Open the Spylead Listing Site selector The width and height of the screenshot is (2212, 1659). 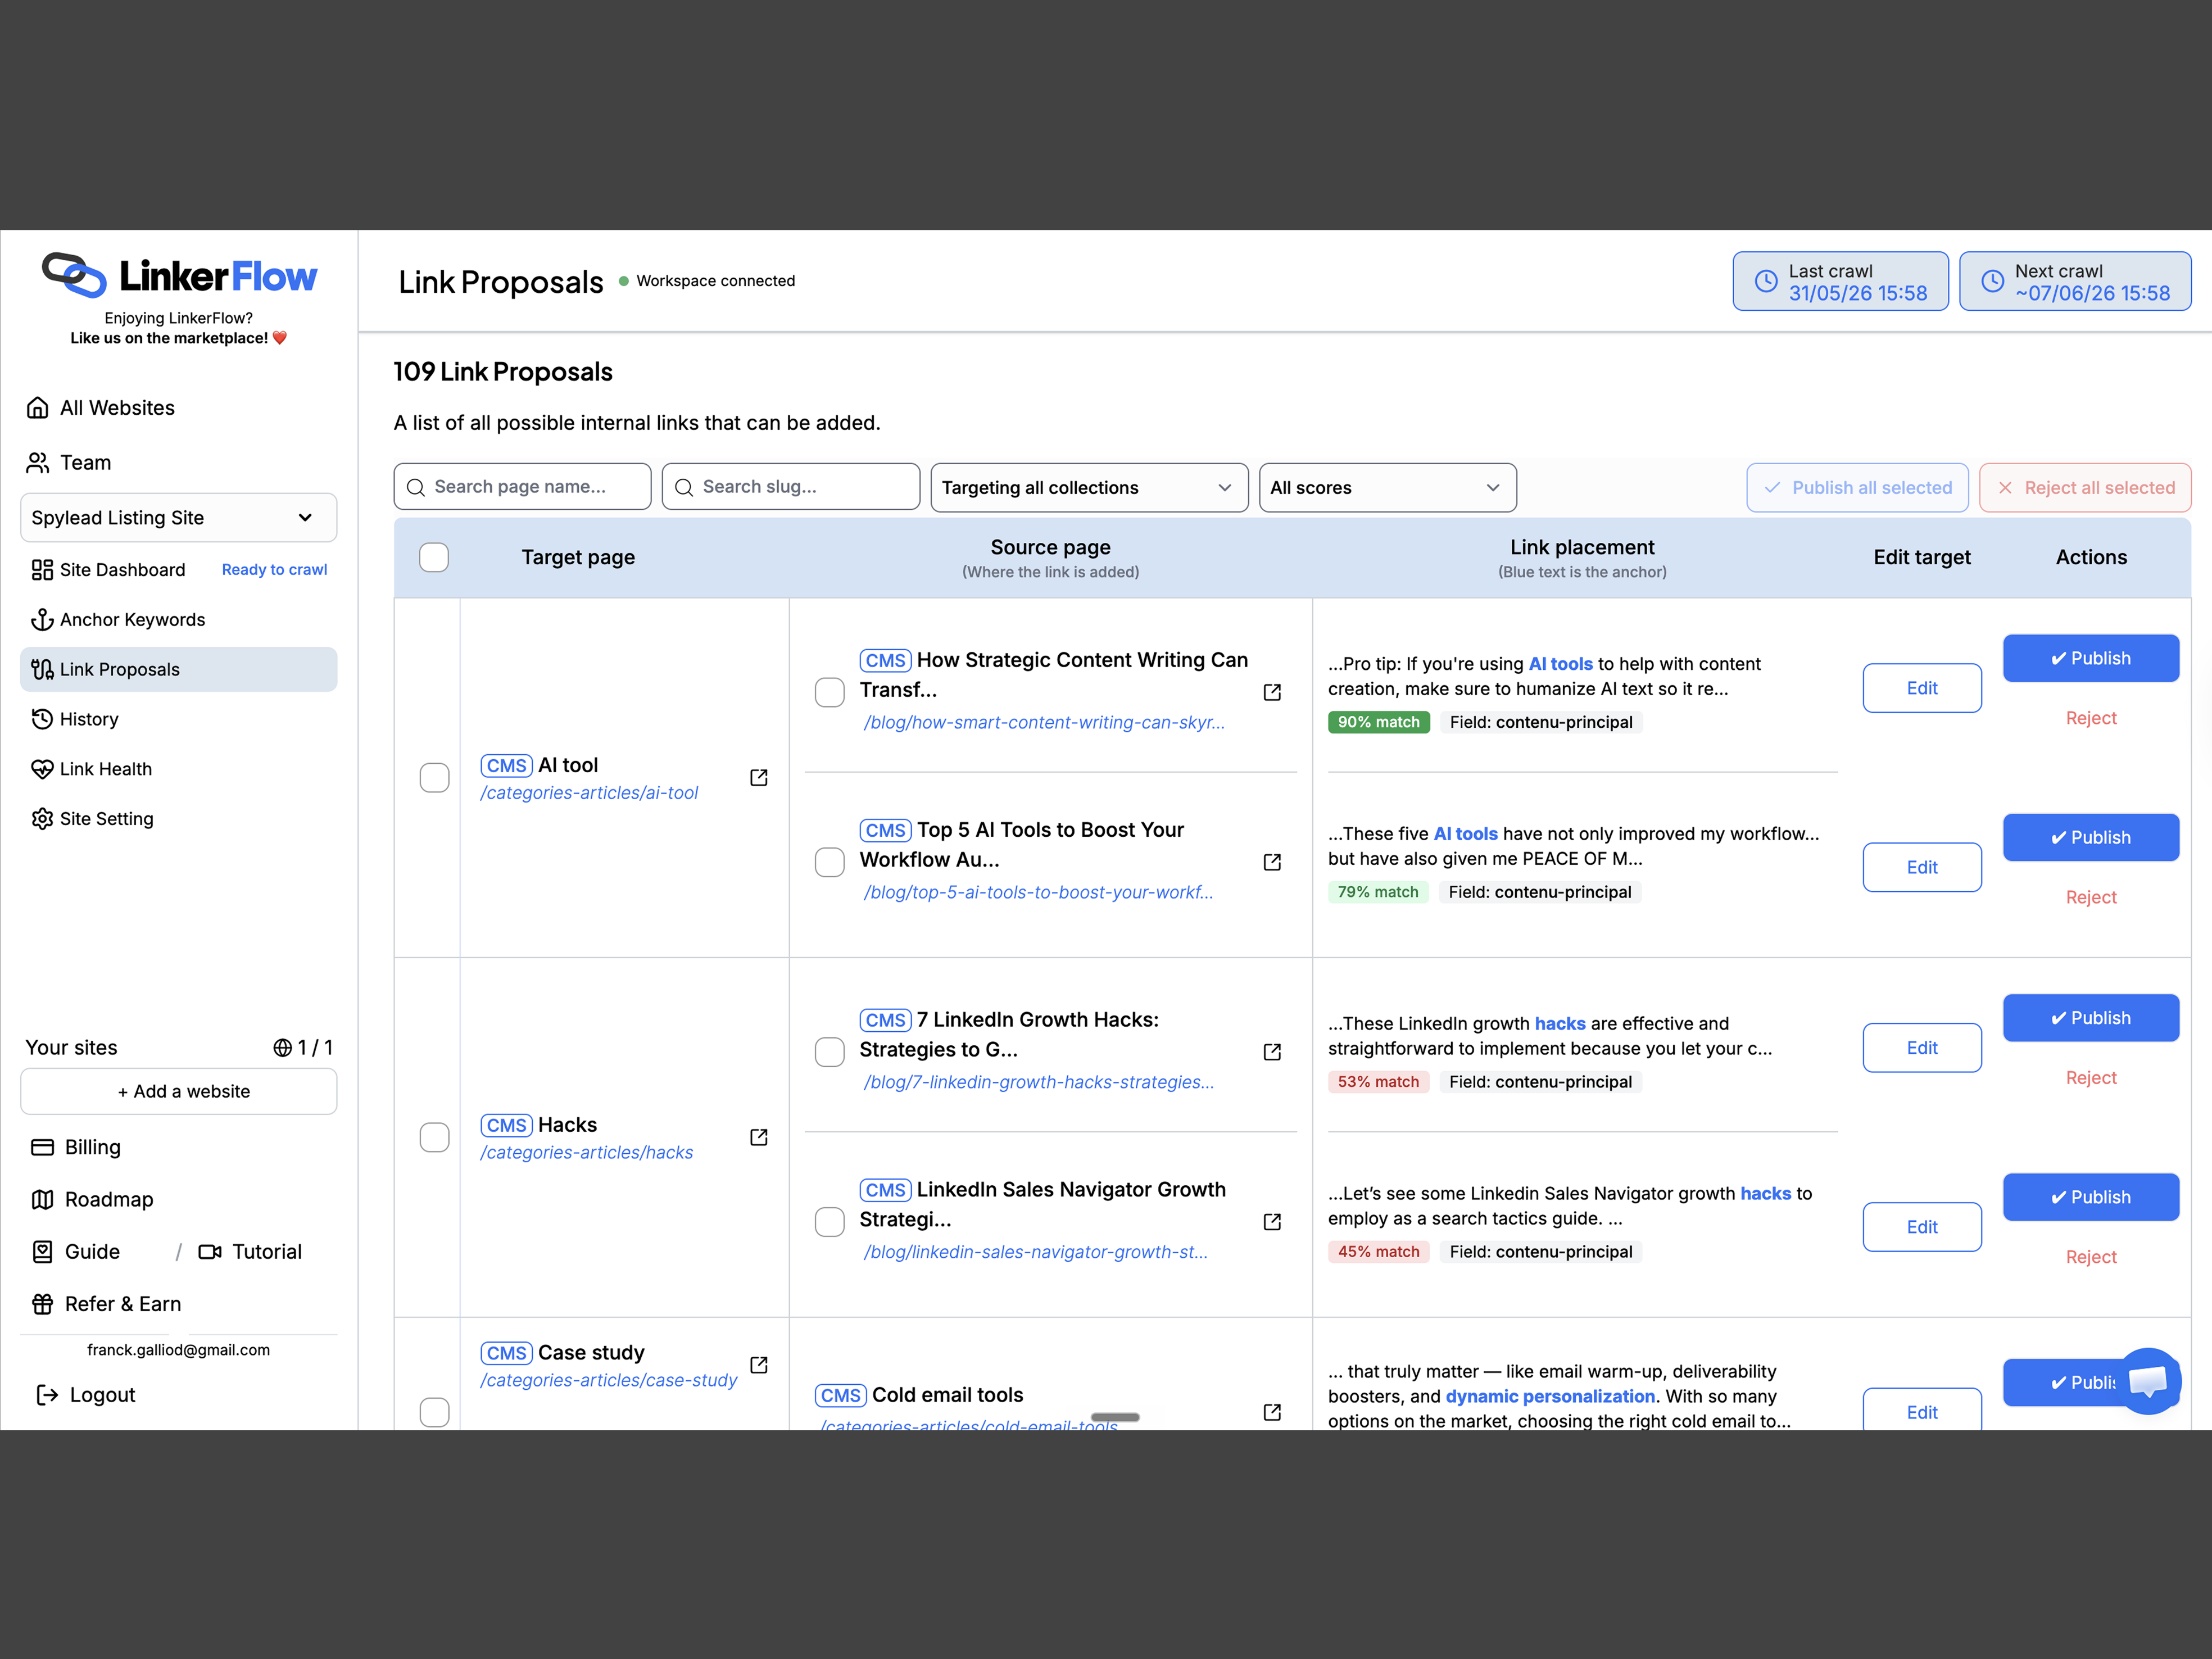point(179,518)
